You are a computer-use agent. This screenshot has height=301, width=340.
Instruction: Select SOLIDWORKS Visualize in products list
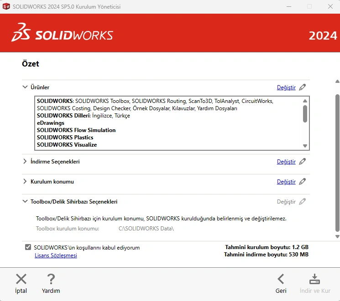(67, 144)
